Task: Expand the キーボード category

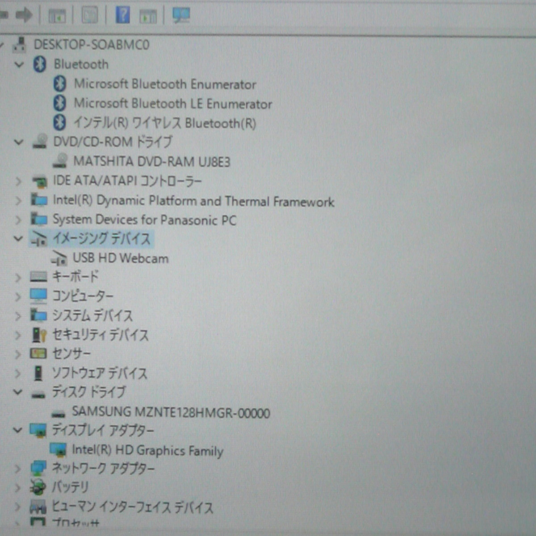Action: (x=18, y=278)
